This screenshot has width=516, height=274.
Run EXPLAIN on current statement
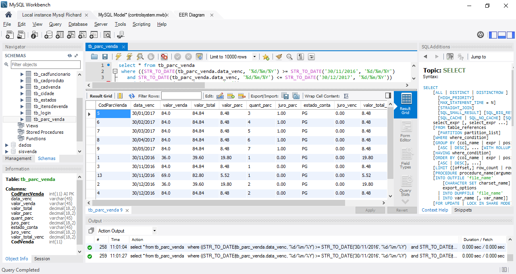pos(140,57)
